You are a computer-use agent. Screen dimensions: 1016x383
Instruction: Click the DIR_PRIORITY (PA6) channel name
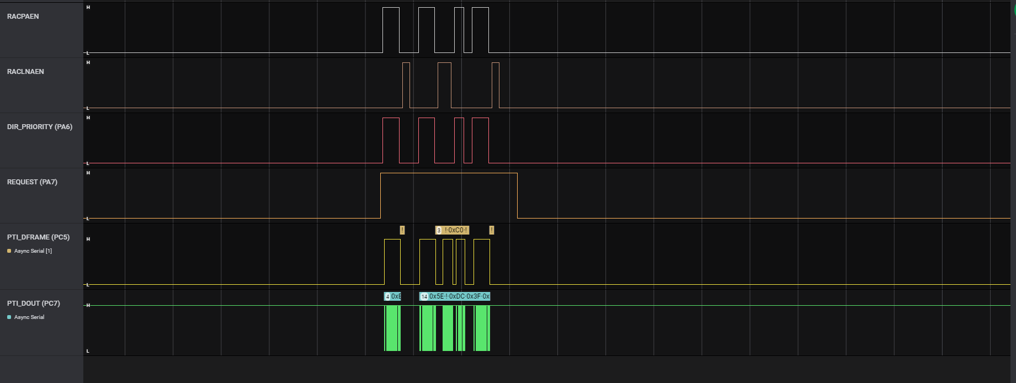tap(40, 127)
